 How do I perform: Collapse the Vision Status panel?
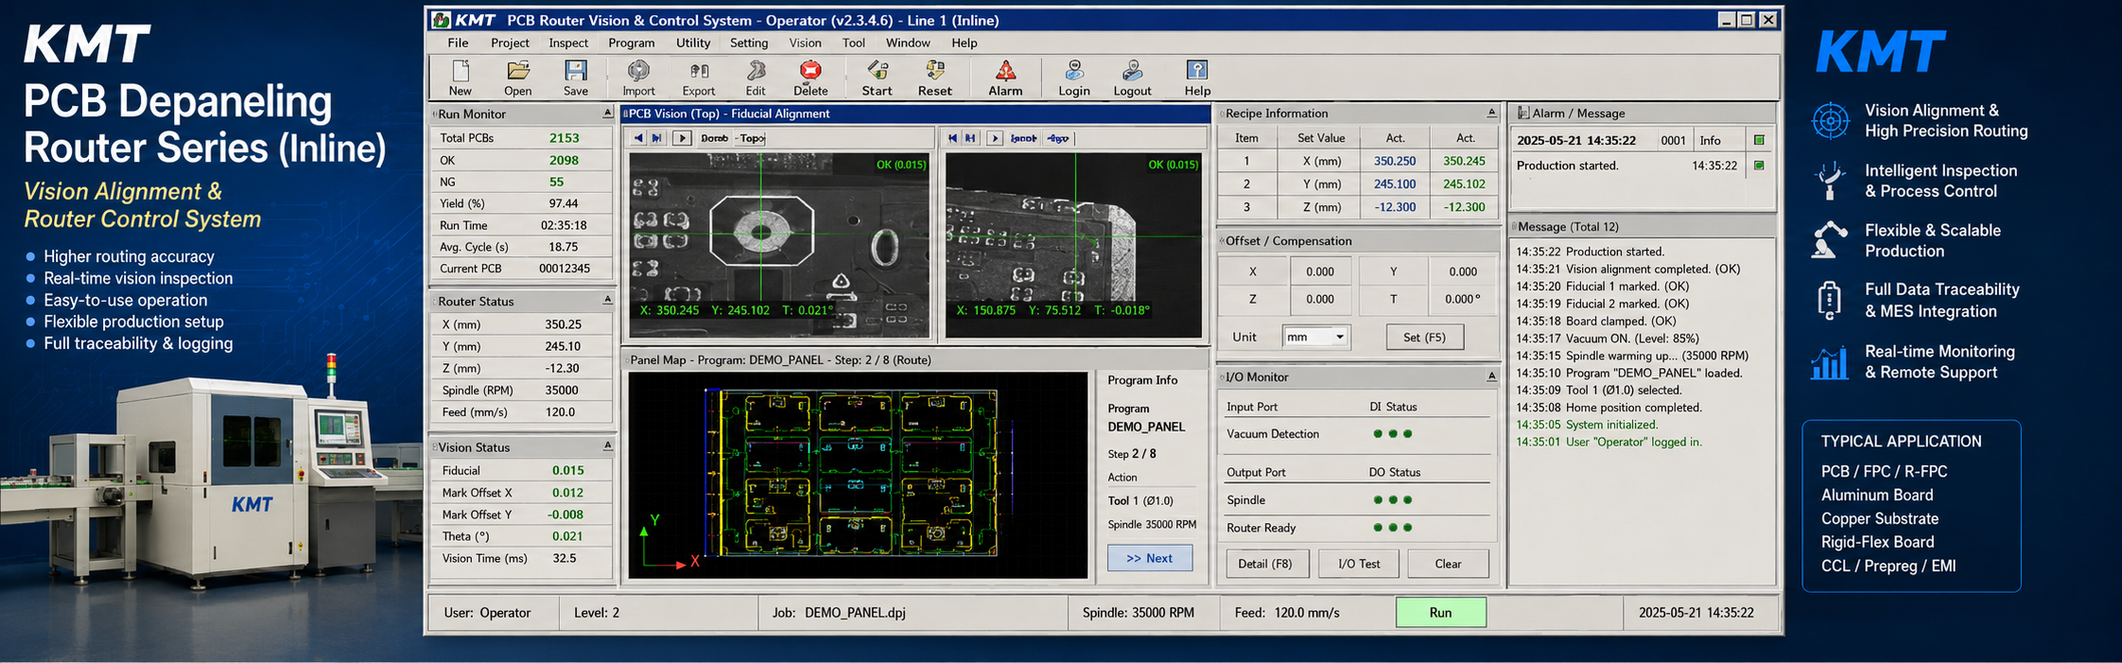(607, 445)
